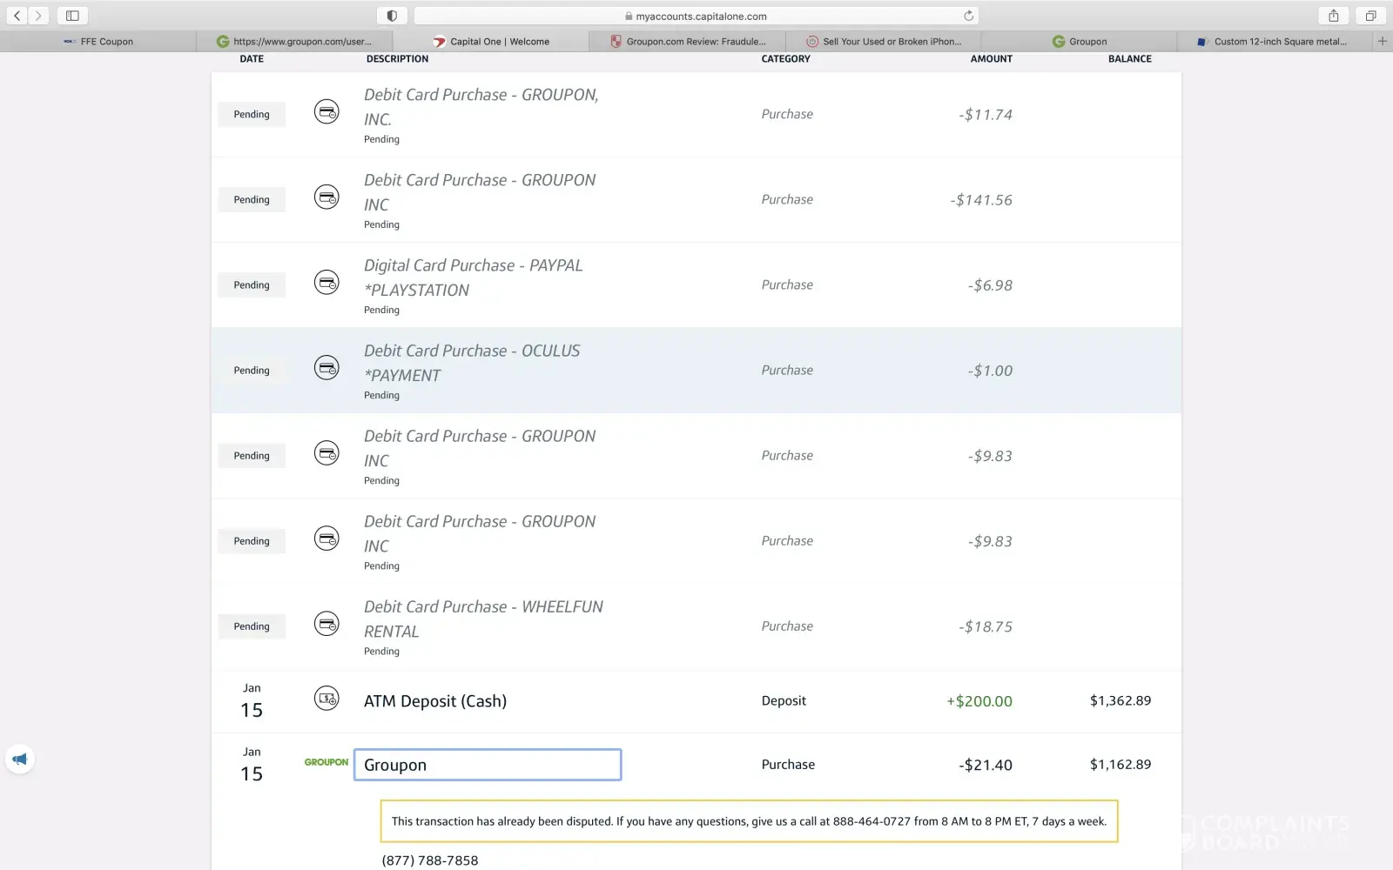Toggle the Safari sidebar button
This screenshot has width=1393, height=870.
(x=72, y=16)
